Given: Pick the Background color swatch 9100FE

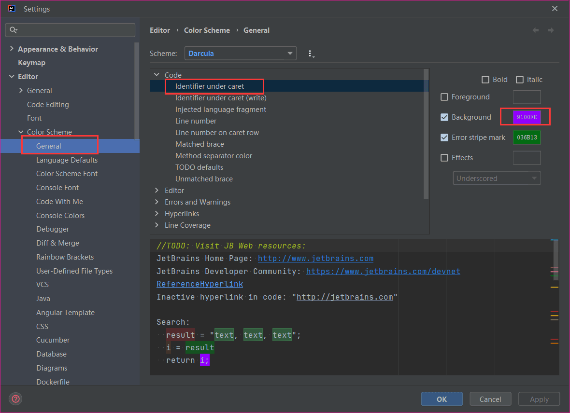Looking at the screenshot, I should pos(527,117).
